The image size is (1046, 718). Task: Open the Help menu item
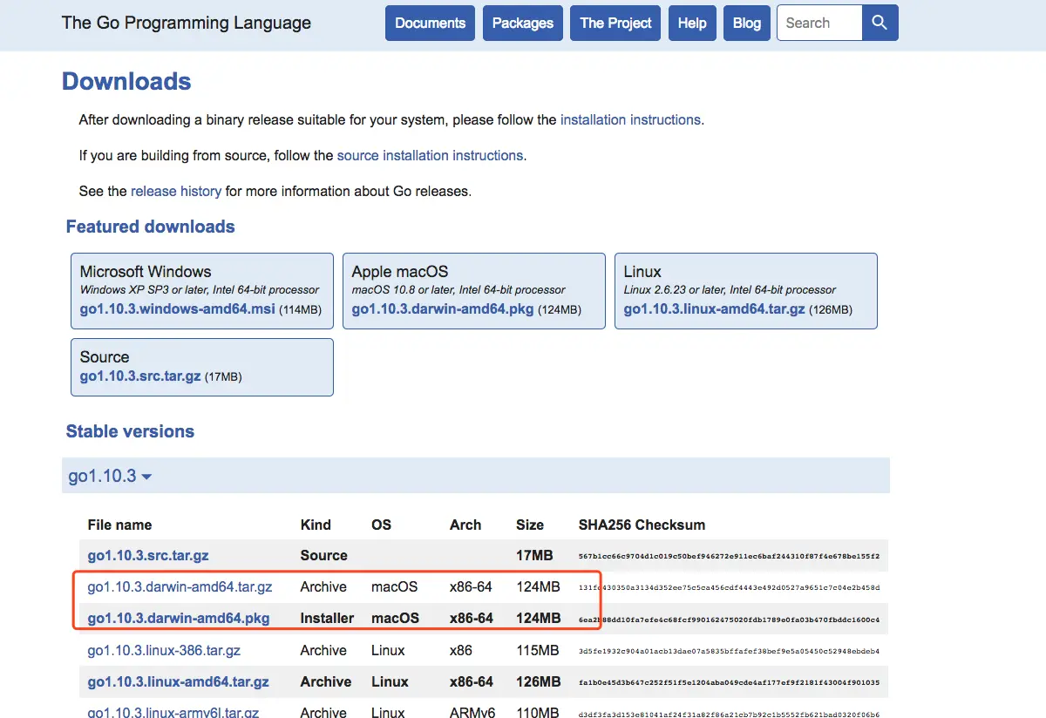tap(692, 24)
